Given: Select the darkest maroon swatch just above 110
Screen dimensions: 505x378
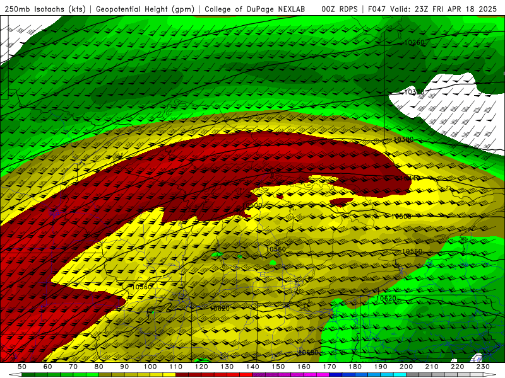Looking at the screenshot, I should 182,375.
